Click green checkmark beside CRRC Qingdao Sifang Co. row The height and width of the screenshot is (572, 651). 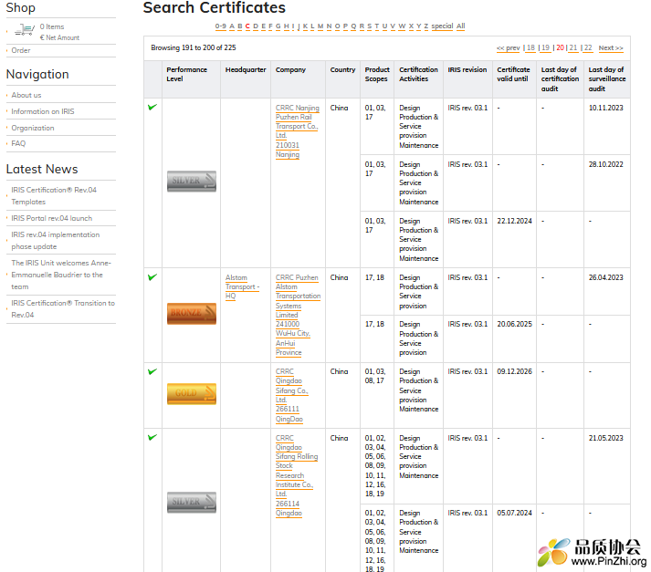tap(152, 371)
